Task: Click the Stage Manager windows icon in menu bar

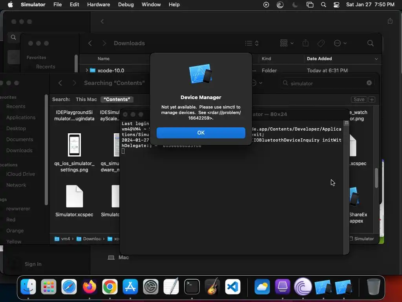Action: [x=310, y=5]
